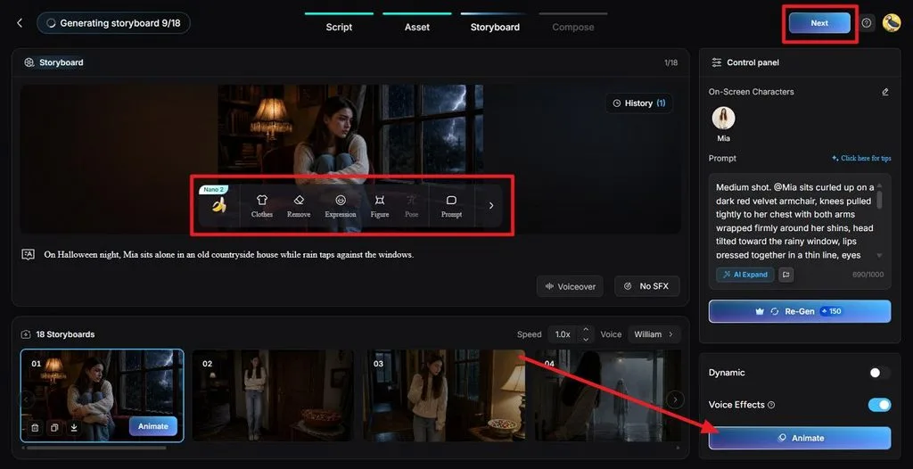Screen dimensions: 913x469
Task: Select storyboard 03 thumbnail
Action: coord(444,395)
